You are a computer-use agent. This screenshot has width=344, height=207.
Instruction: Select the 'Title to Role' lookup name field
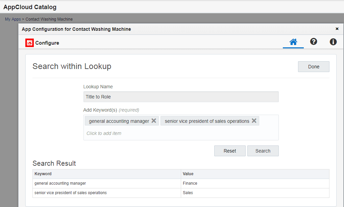click(x=181, y=96)
